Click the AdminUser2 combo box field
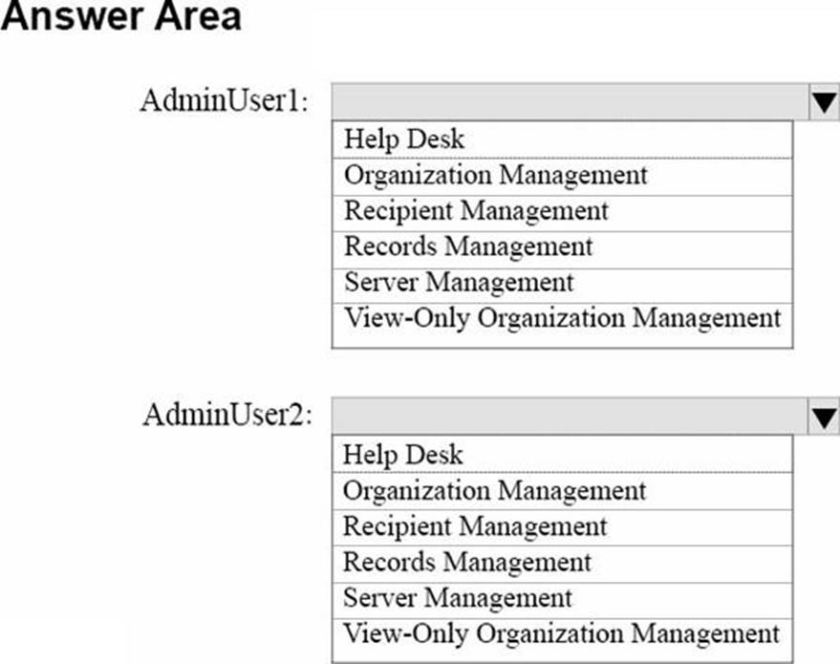The height and width of the screenshot is (664, 840). (x=570, y=417)
